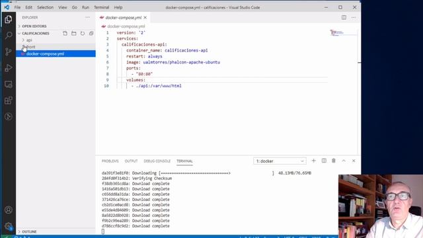Image resolution: width=423 pixels, height=238 pixels.
Task: Close the terminal panel
Action: pos(354,161)
